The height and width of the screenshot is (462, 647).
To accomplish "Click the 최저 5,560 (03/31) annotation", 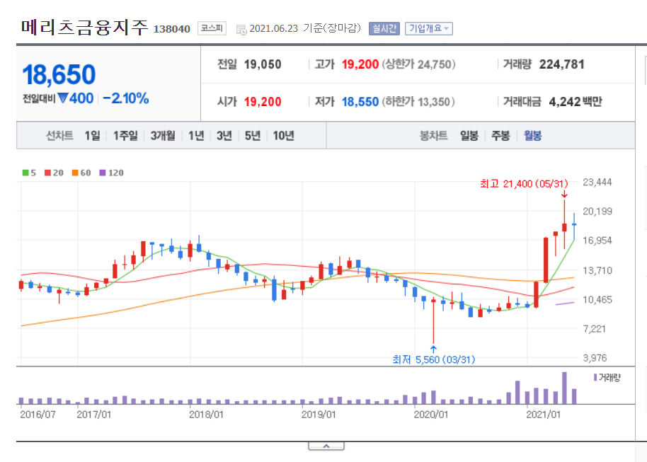I will (434, 359).
